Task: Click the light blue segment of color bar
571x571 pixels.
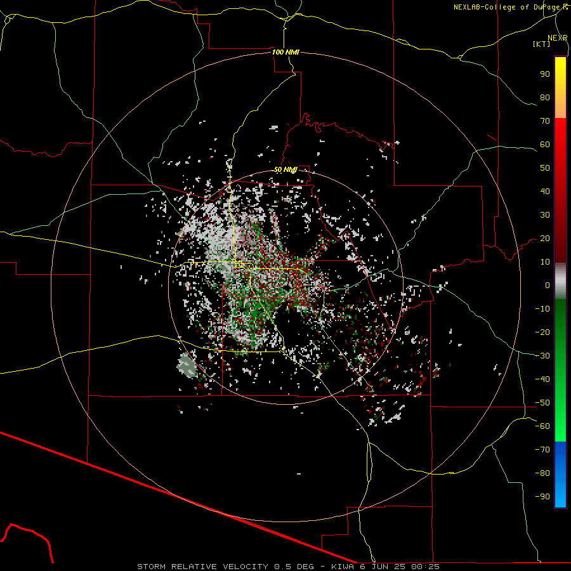Action: coord(560,492)
